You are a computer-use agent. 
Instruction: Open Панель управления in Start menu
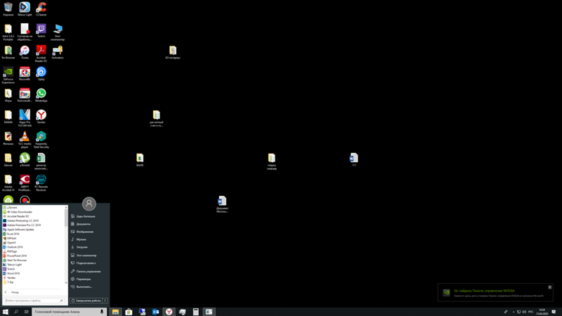tap(89, 271)
